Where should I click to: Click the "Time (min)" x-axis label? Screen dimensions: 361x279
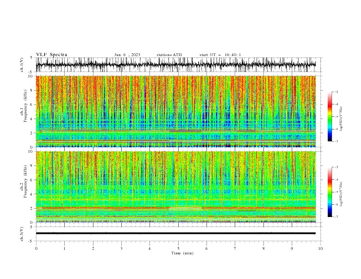tap(182, 253)
